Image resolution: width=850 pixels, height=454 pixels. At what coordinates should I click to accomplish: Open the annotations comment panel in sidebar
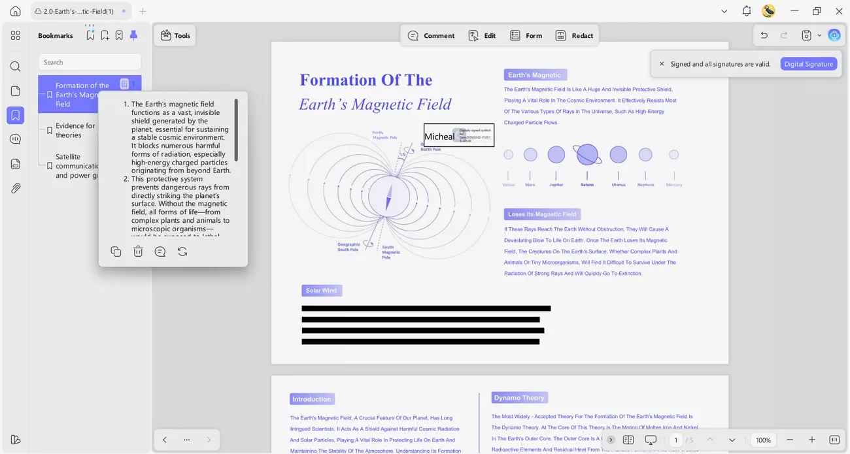click(x=16, y=138)
